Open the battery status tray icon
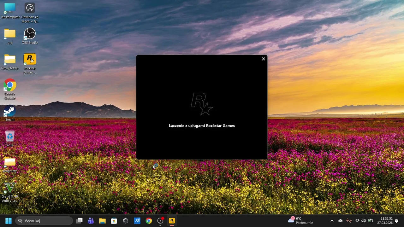This screenshot has height=227, width=404. pyautogui.click(x=370, y=221)
